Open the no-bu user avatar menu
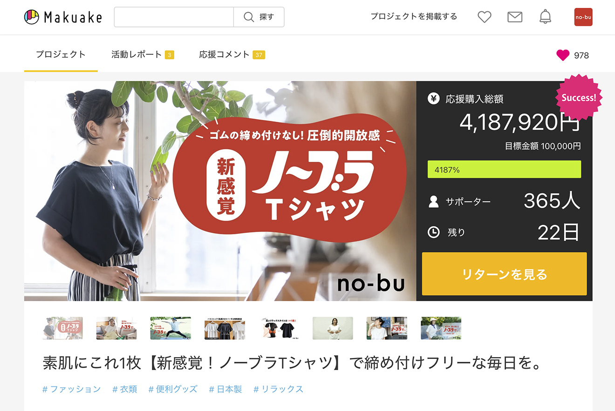The height and width of the screenshot is (411, 615). coord(583,17)
